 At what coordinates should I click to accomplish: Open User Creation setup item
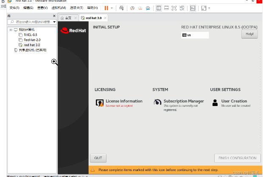[x=234, y=102]
